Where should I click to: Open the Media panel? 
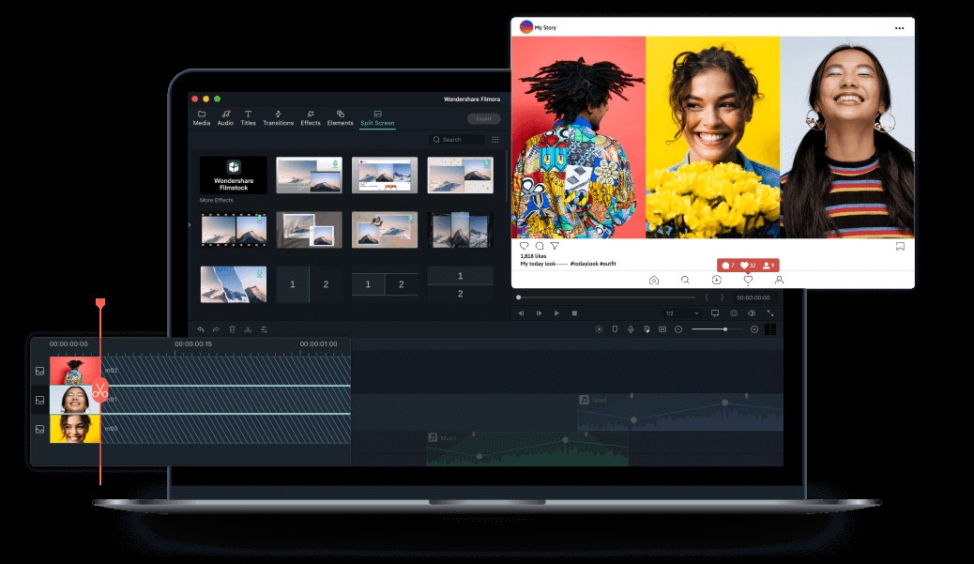click(x=200, y=115)
